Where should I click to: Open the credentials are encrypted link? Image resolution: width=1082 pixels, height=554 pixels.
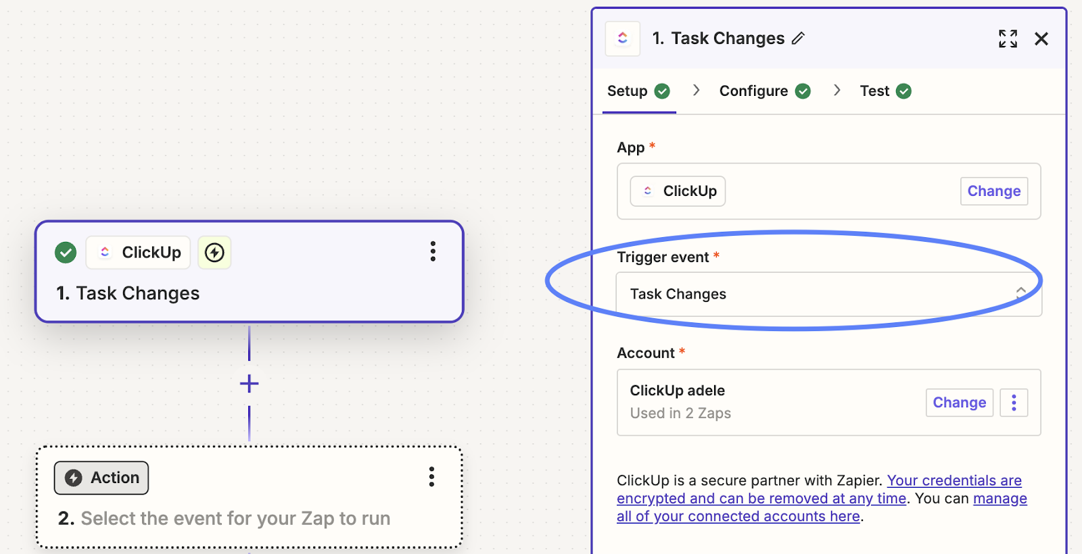click(x=954, y=481)
